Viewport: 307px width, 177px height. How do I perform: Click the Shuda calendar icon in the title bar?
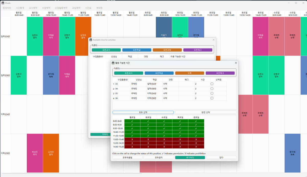[3, 3]
